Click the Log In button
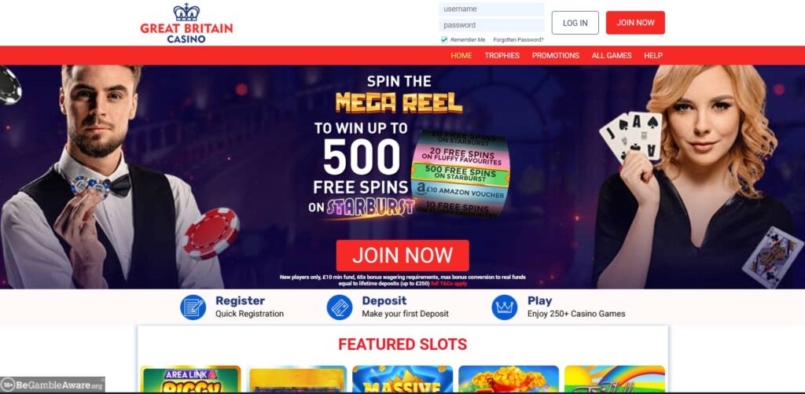Viewport: 805px width, 394px height. pos(575,23)
